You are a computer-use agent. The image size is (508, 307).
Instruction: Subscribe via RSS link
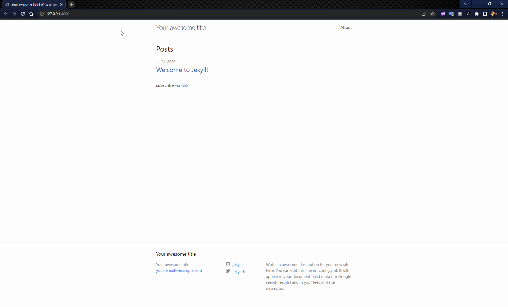pyautogui.click(x=182, y=85)
